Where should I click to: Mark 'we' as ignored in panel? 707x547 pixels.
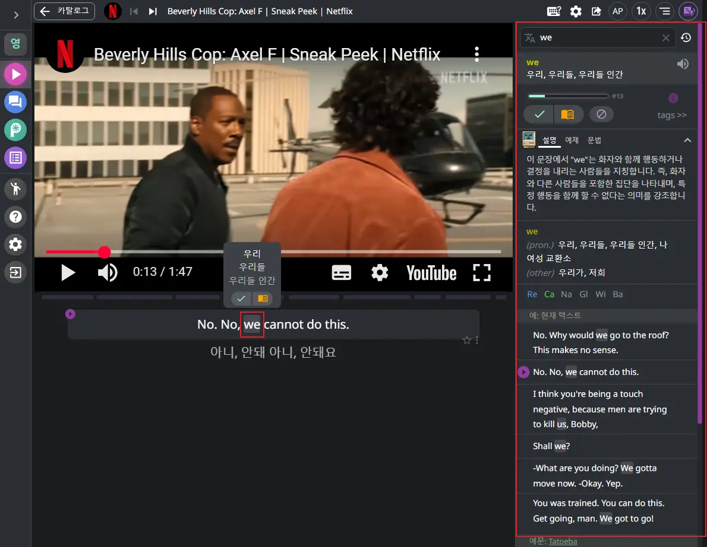click(x=601, y=115)
